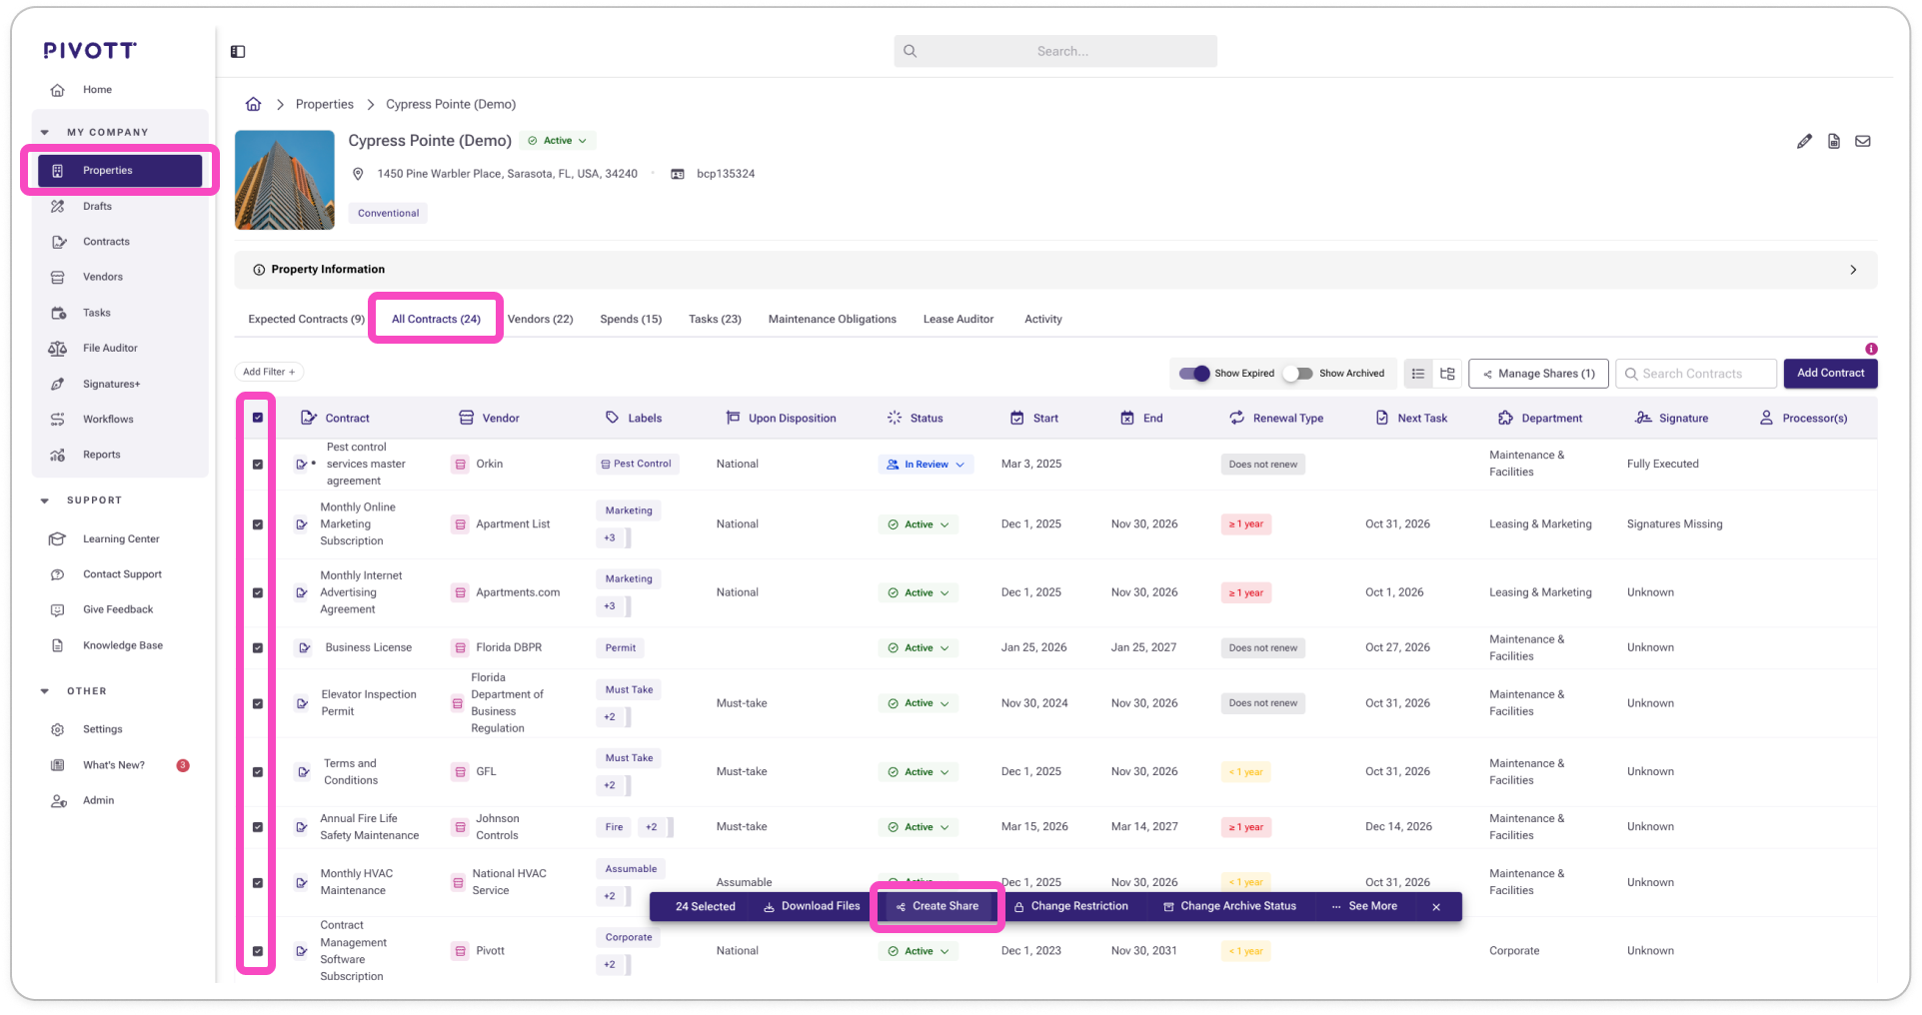Click the envelope mail icon
This screenshot has width=1922, height=1015.
tap(1863, 142)
